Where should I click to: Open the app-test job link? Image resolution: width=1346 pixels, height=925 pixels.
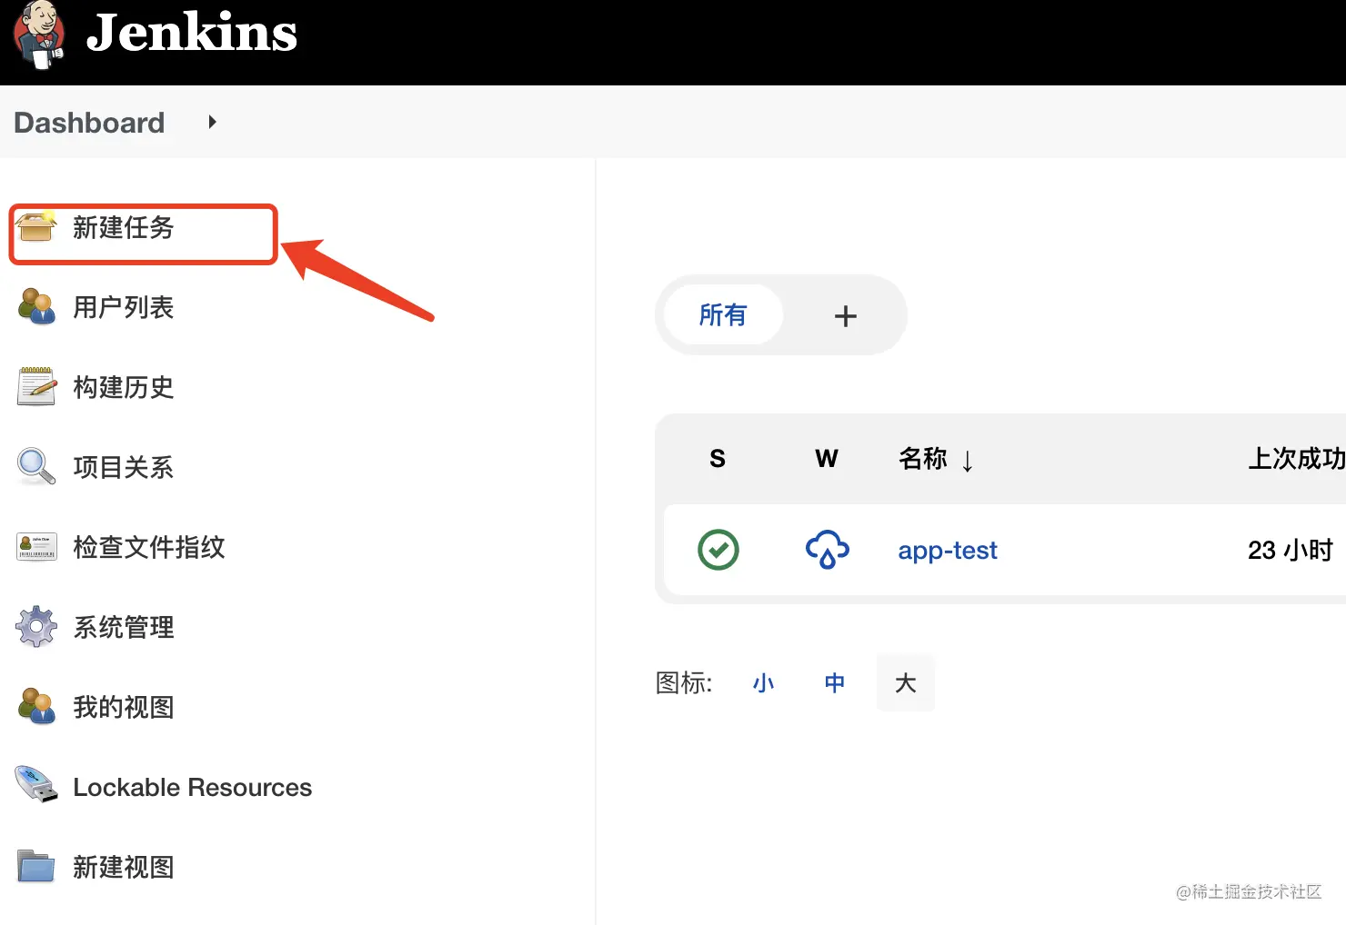point(947,550)
